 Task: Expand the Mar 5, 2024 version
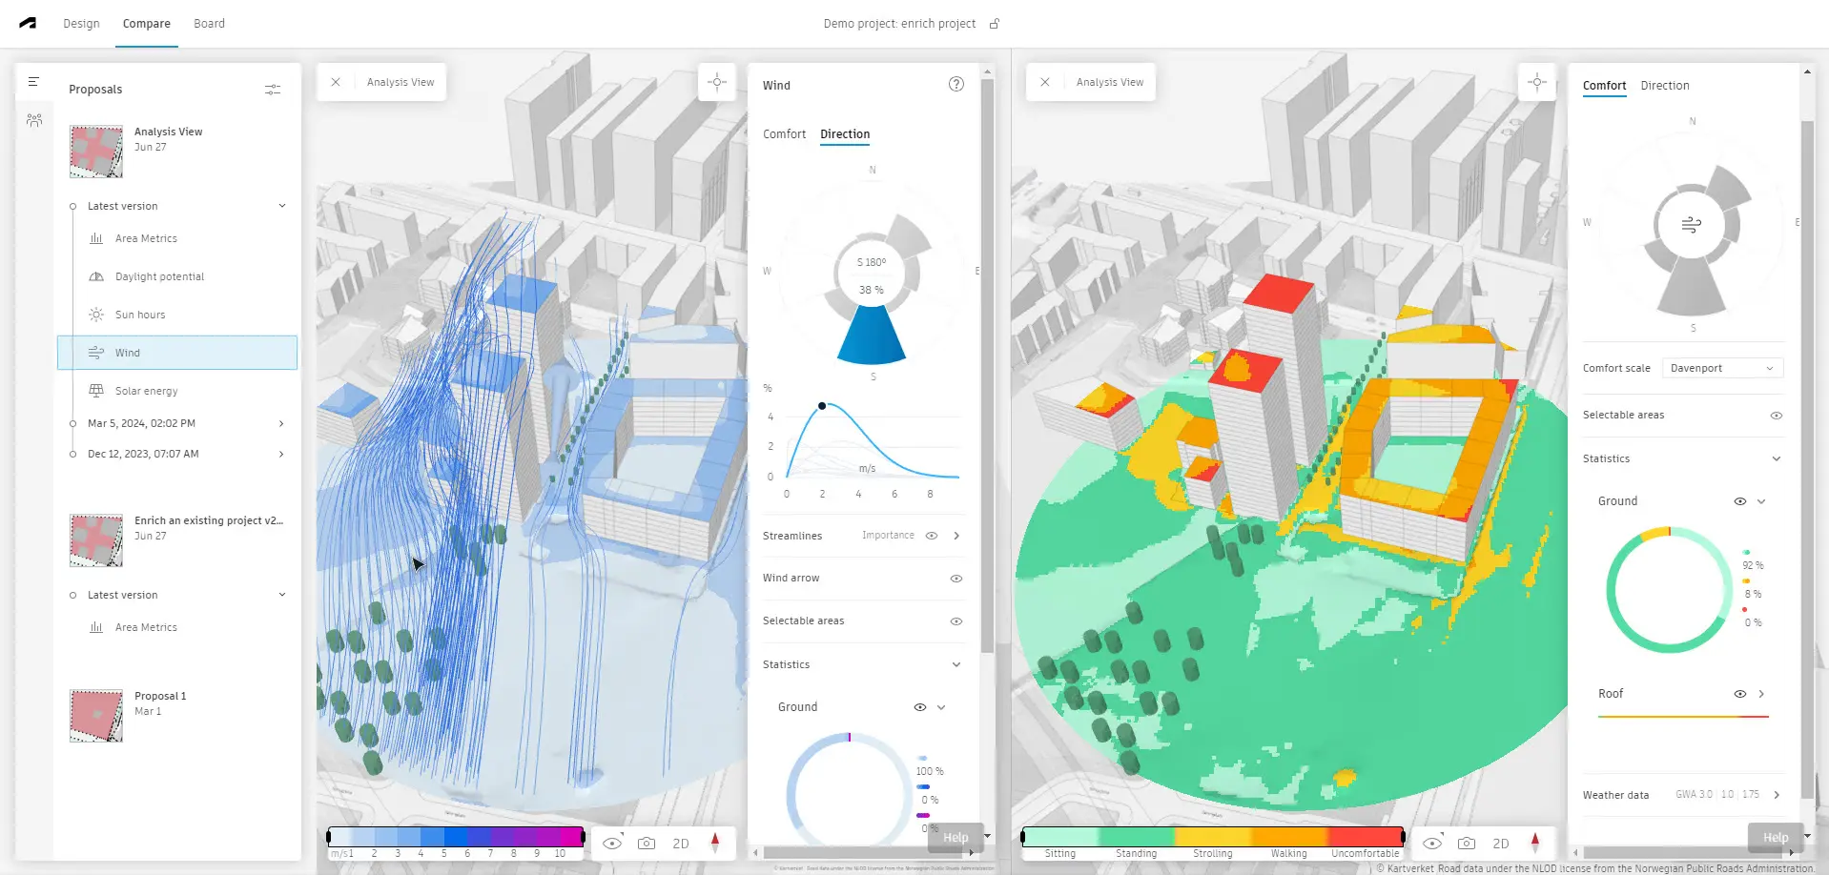280,423
